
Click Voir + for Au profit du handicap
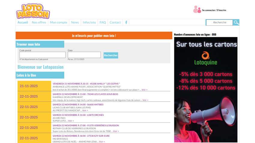click(x=85, y=110)
